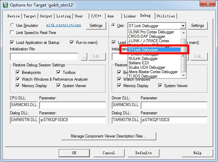Pick CMSIS-DAP Debugger from the dropdown list

(x=146, y=36)
